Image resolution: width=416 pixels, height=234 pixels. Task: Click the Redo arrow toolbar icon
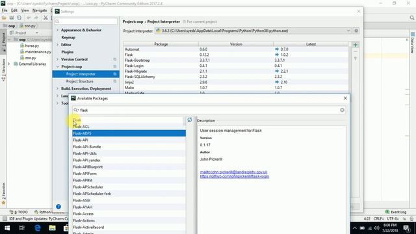point(36,18)
